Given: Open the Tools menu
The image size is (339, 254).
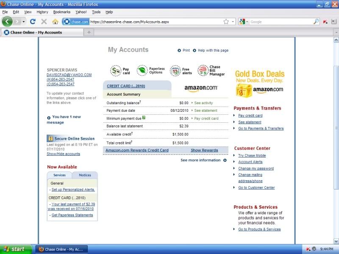Looking at the screenshot, I should tap(96, 12).
